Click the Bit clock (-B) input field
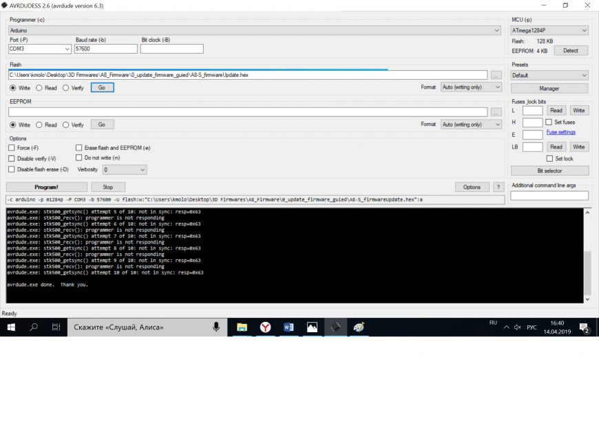This screenshot has width=599, height=445. pyautogui.click(x=172, y=49)
